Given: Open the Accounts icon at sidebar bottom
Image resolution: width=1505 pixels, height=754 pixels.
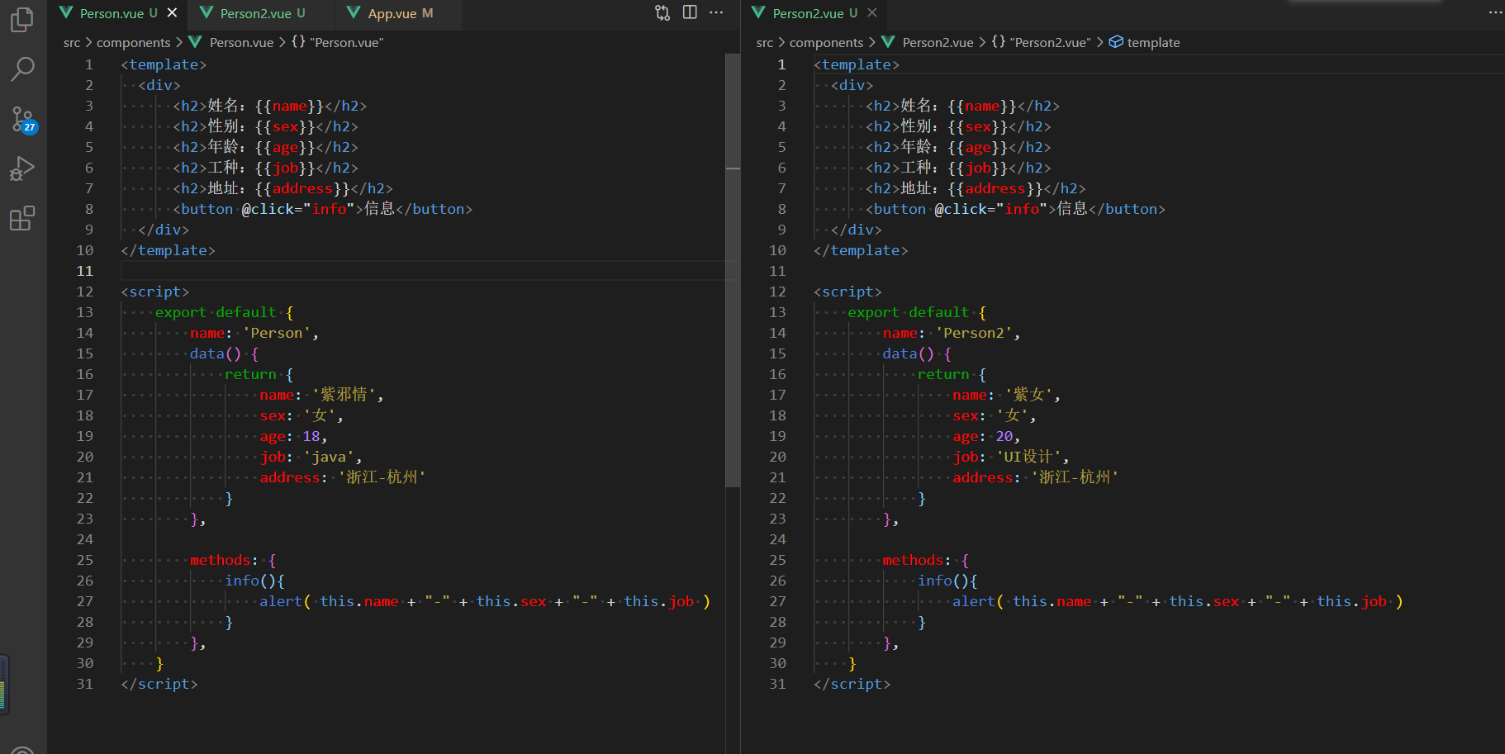Looking at the screenshot, I should [22, 750].
